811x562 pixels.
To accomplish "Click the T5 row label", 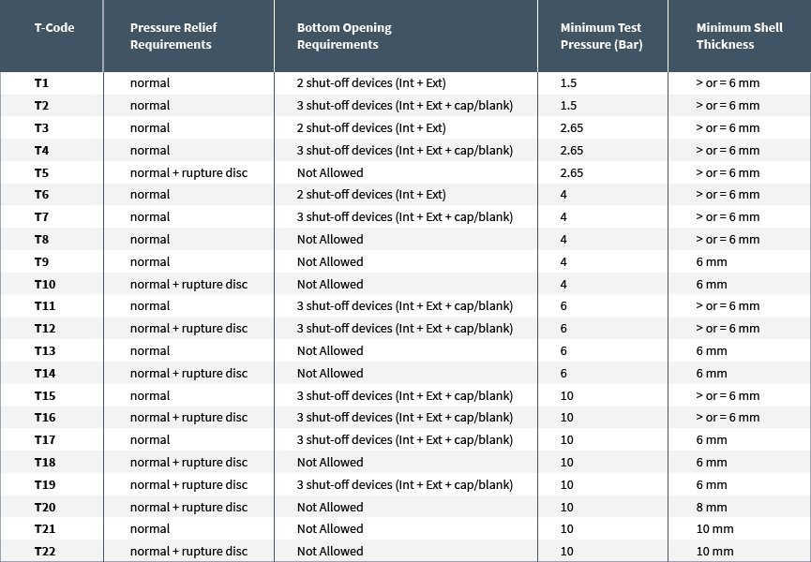I will pos(41,173).
